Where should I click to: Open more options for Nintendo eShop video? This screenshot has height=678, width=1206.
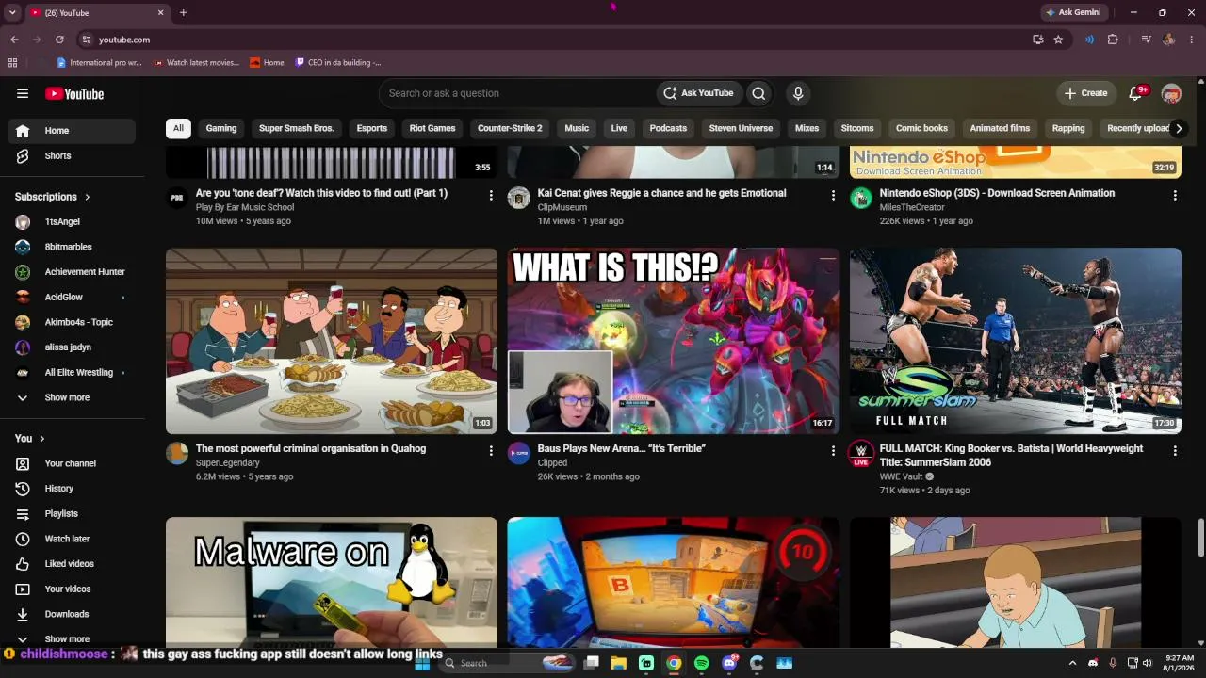[x=1175, y=195]
